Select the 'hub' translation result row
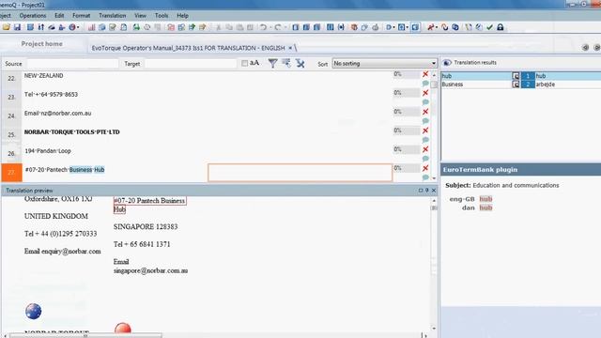Viewport: 601px width, 338px height. pyautogui.click(x=521, y=76)
